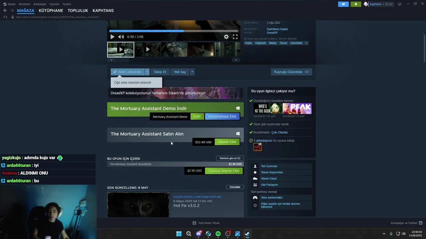Open the Arkadaşlar menu
The width and height of the screenshot is (426, 239).
click(x=40, y=4)
